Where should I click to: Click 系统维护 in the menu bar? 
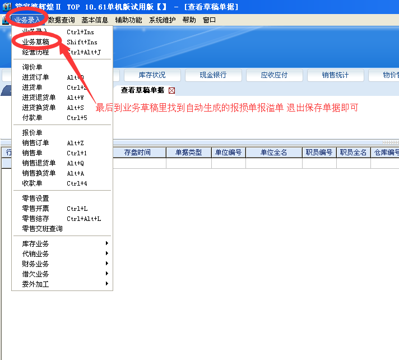click(x=162, y=20)
